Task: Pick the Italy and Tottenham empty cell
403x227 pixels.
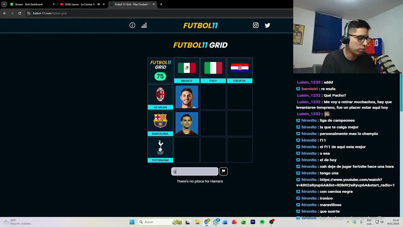Action: coord(213,150)
